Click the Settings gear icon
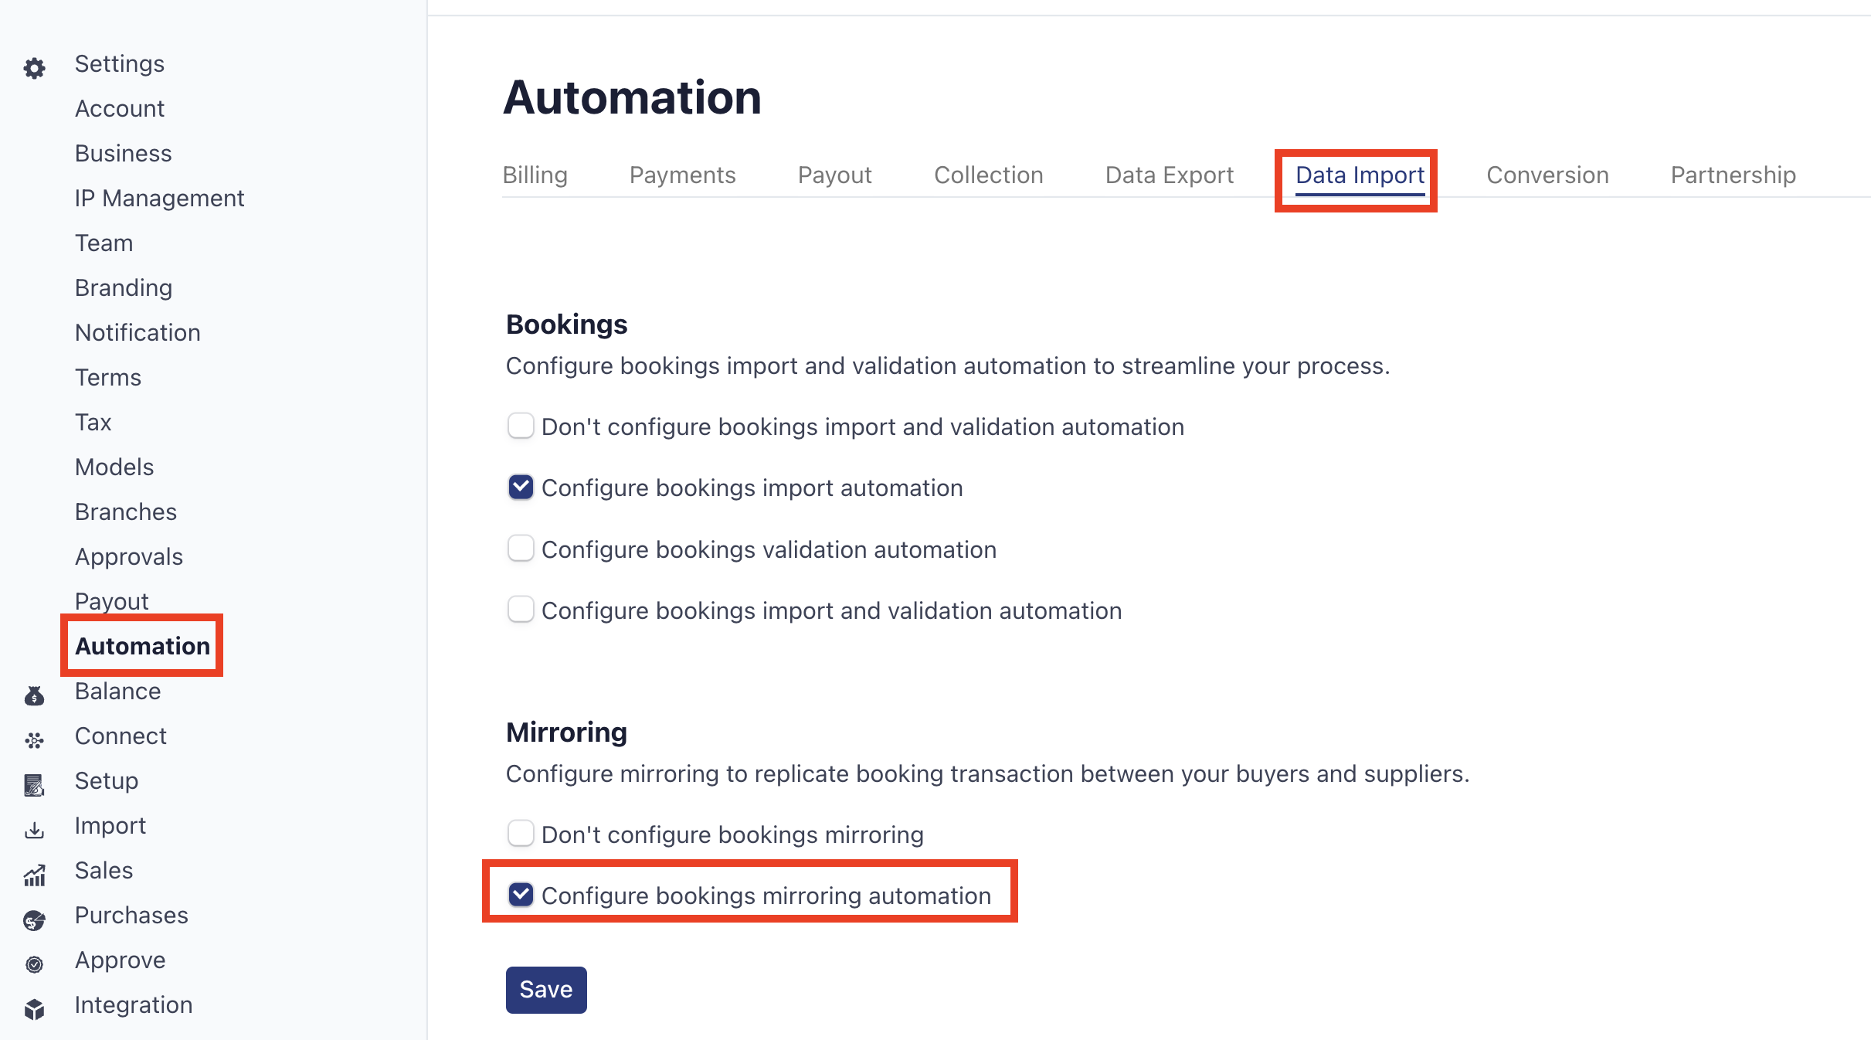The height and width of the screenshot is (1040, 1871). [34, 69]
